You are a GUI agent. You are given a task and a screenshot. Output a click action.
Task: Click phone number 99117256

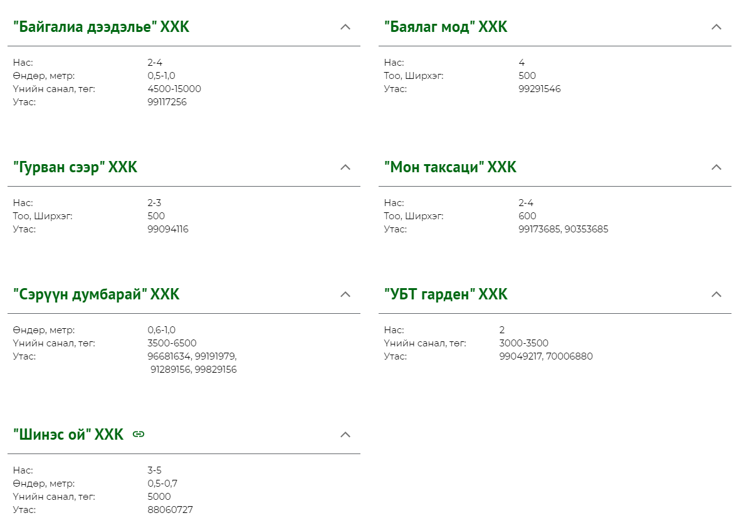tap(167, 102)
